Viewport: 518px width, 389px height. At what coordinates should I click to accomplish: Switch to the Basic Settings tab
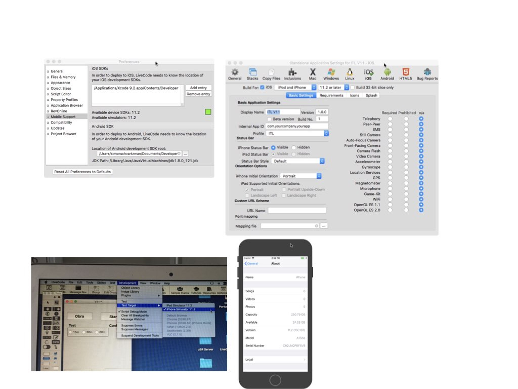300,95
